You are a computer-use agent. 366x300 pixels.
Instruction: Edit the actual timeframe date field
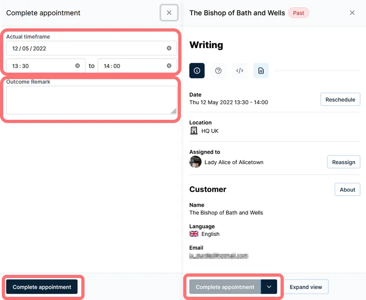point(91,48)
